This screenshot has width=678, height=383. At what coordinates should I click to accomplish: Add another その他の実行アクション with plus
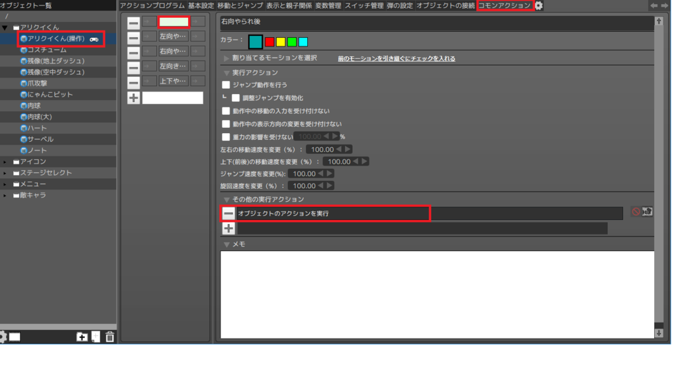click(228, 229)
